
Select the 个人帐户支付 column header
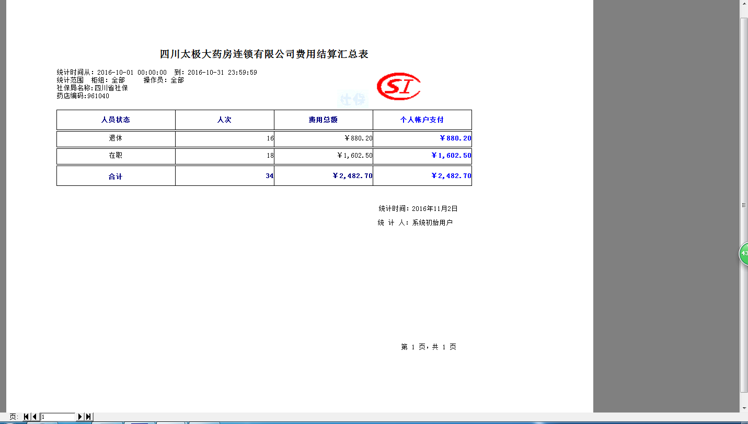[x=422, y=120]
